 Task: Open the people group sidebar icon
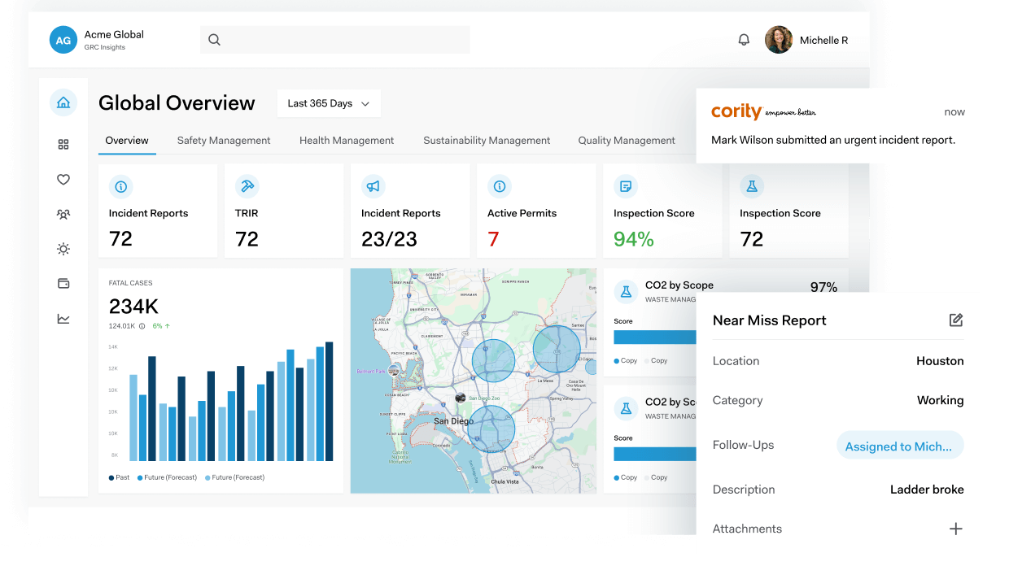pos(63,215)
